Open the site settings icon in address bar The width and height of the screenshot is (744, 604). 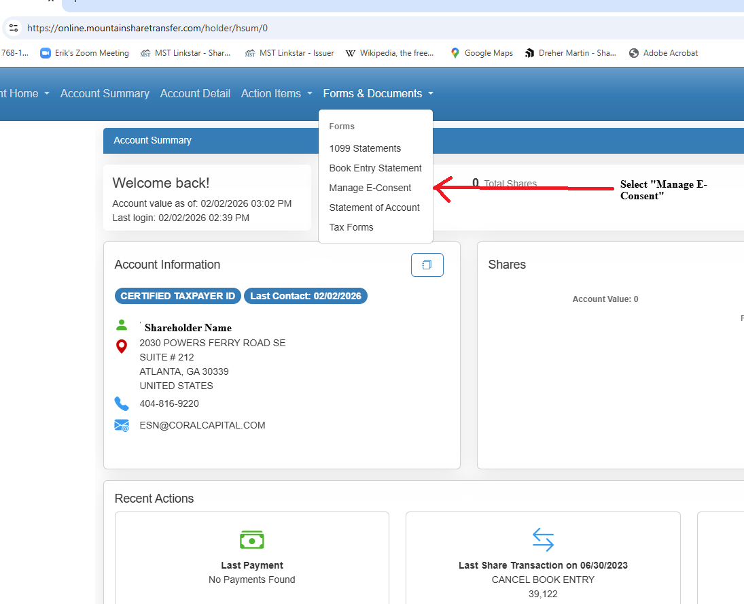14,28
